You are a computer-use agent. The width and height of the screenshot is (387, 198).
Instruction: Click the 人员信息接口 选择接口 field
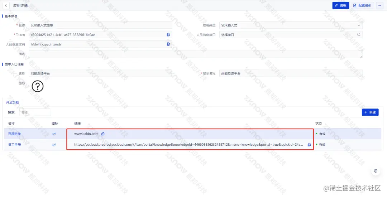(x=291, y=35)
